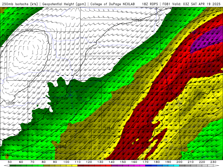Click the 100 knot legend label
The image size is (223, 167).
pos(66,162)
